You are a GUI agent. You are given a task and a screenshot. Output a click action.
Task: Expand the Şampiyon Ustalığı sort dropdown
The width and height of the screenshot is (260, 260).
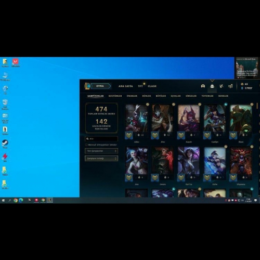[101, 159]
